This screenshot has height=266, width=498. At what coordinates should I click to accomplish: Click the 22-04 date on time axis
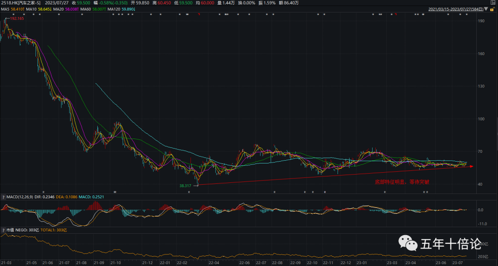coord(213,262)
